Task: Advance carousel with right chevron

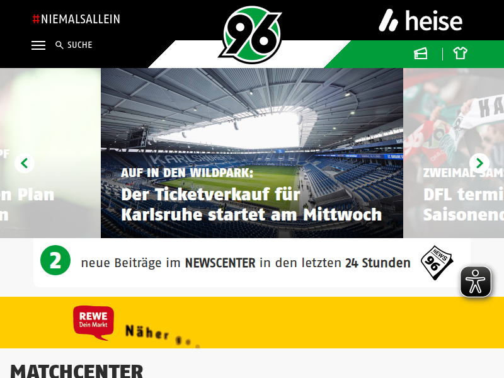Action: pyautogui.click(x=479, y=163)
